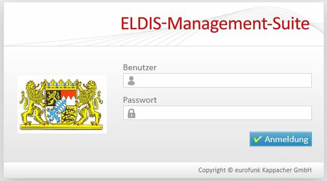
Task: Click the golden lion on black quarter
Action: pos(53,97)
